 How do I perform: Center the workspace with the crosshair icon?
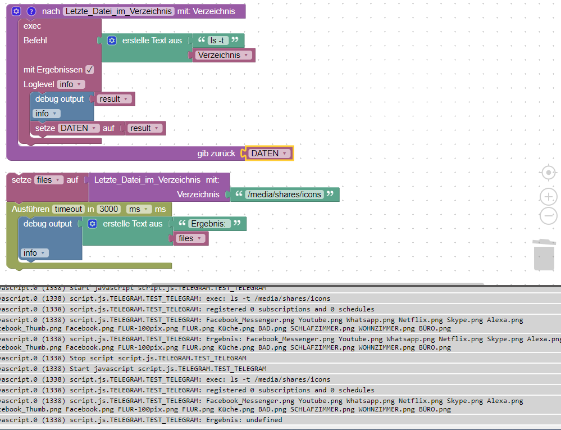548,173
